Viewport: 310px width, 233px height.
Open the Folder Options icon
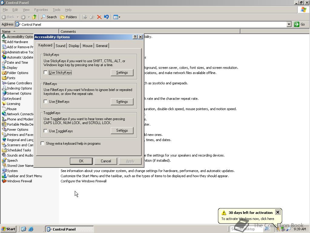click(x=4, y=73)
